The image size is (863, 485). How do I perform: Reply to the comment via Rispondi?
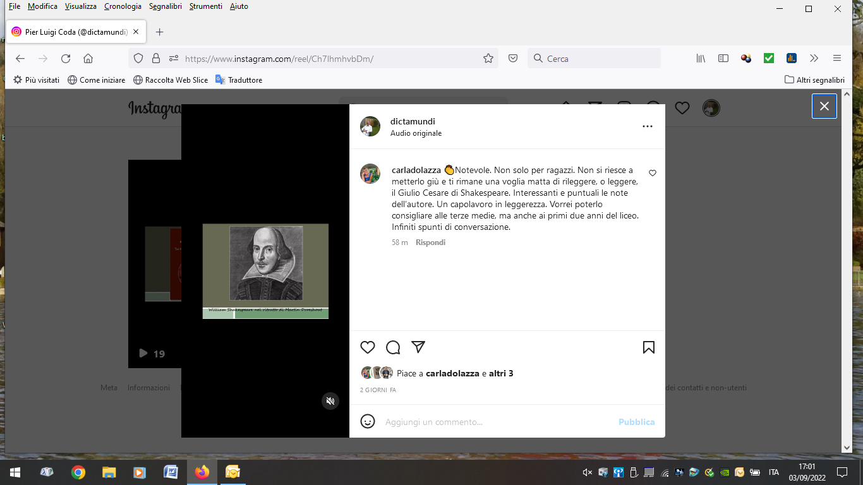point(430,242)
